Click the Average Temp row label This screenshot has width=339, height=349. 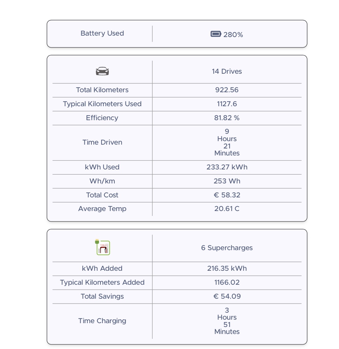point(102,209)
